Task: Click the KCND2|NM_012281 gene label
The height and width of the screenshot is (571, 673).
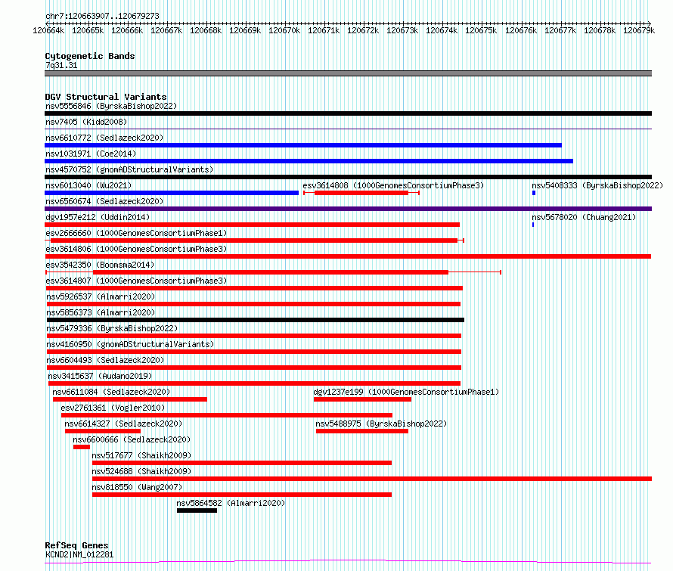Action: [79, 554]
